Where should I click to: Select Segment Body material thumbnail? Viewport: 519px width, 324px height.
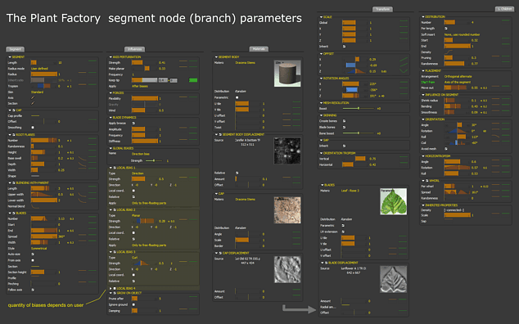tap(287, 74)
